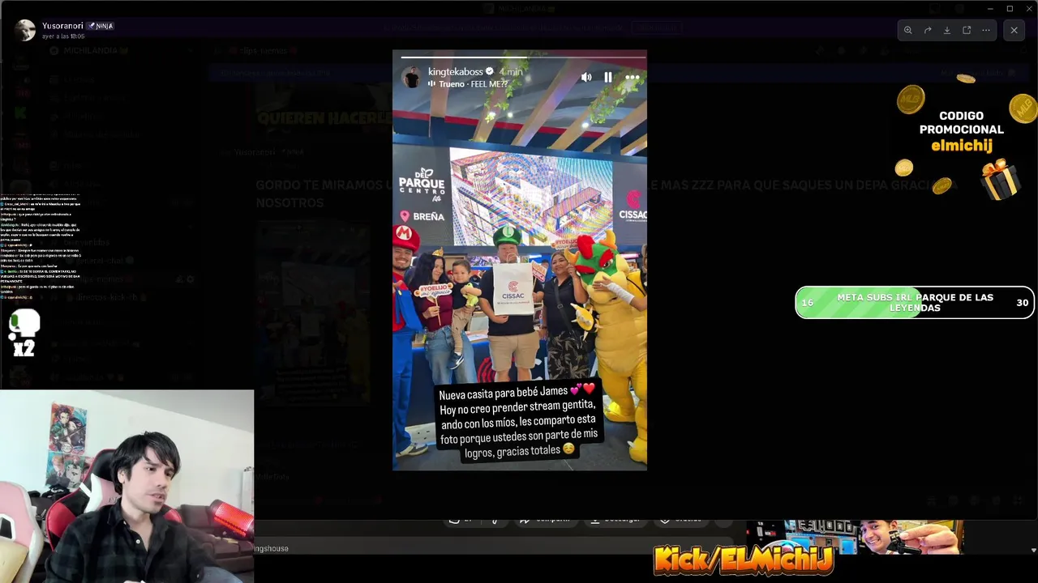The image size is (1038, 583).
Task: Mute the story audio speaker icon
Action: 586,77
